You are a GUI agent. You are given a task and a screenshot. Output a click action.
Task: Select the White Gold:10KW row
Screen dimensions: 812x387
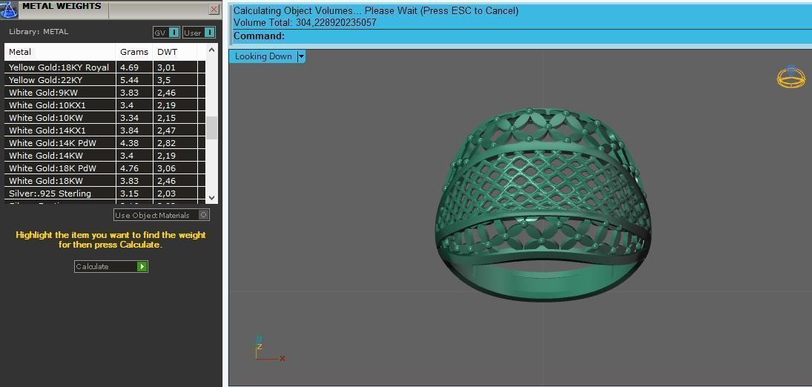pos(105,118)
